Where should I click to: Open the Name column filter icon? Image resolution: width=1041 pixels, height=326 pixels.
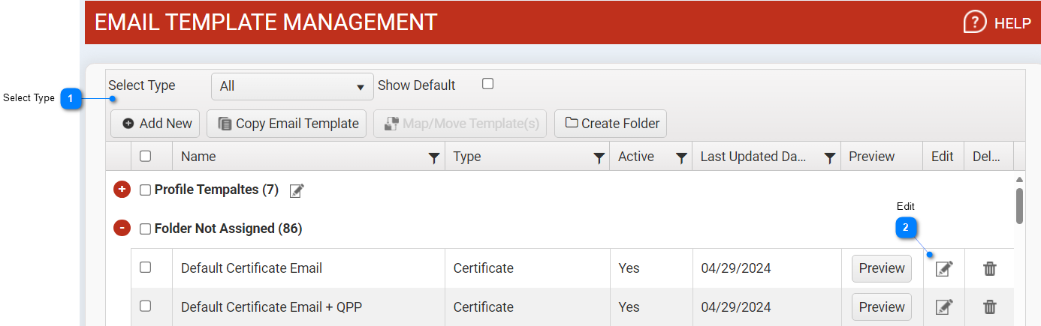click(x=433, y=157)
